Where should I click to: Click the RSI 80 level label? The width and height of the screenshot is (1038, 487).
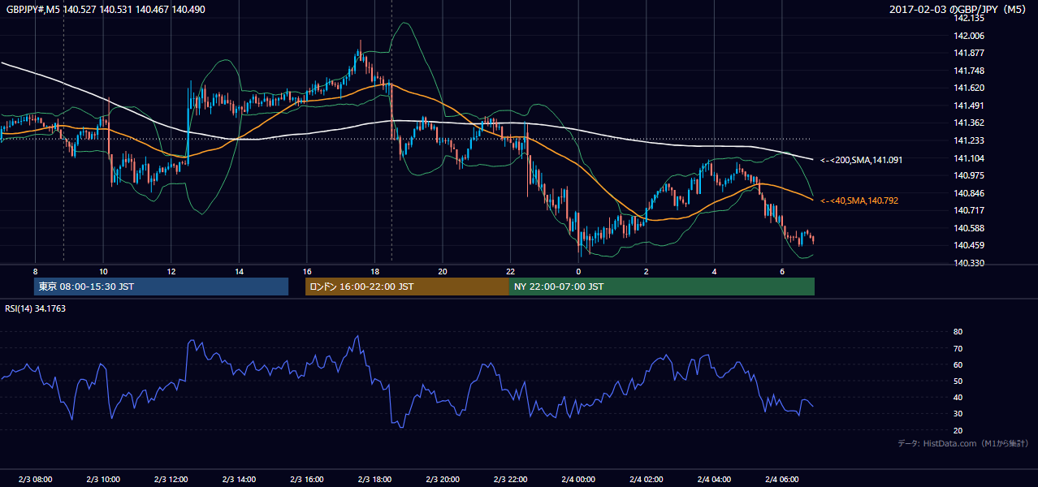958,332
